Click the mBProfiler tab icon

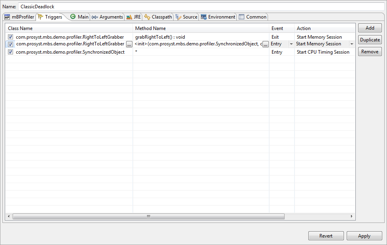click(7, 17)
